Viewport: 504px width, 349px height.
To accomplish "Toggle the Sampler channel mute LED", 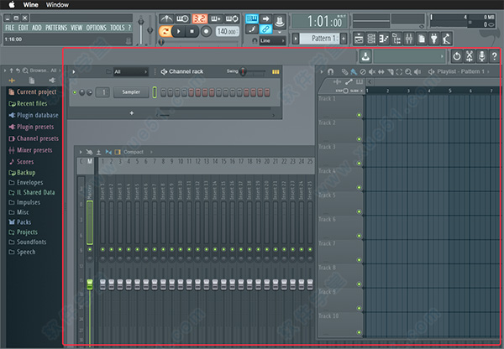I will (x=75, y=92).
